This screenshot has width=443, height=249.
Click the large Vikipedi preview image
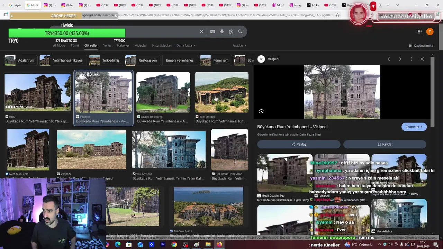[x=342, y=92]
